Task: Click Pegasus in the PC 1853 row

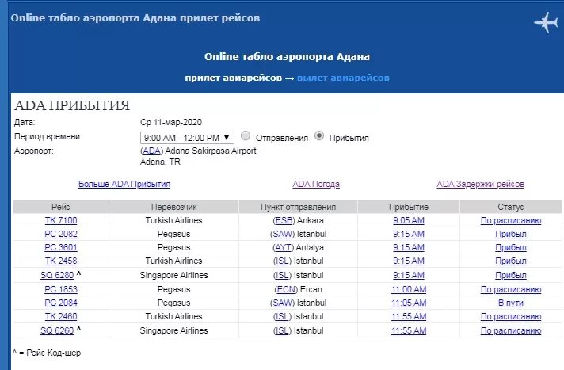Action: (173, 289)
